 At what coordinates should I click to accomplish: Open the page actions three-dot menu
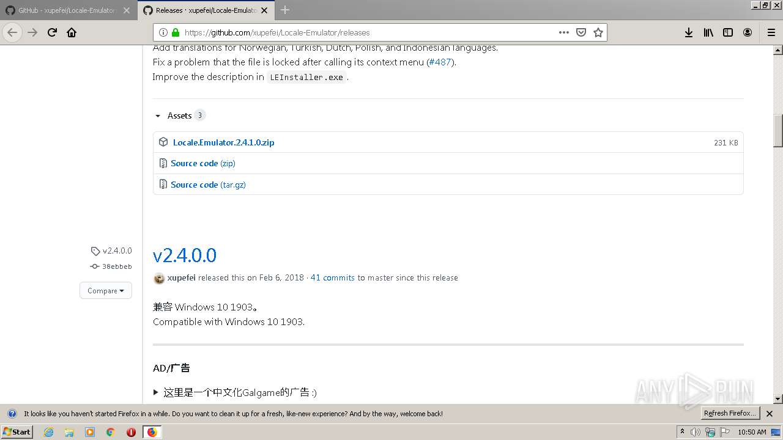564,32
